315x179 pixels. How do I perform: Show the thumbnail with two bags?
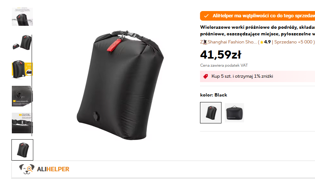22,43
